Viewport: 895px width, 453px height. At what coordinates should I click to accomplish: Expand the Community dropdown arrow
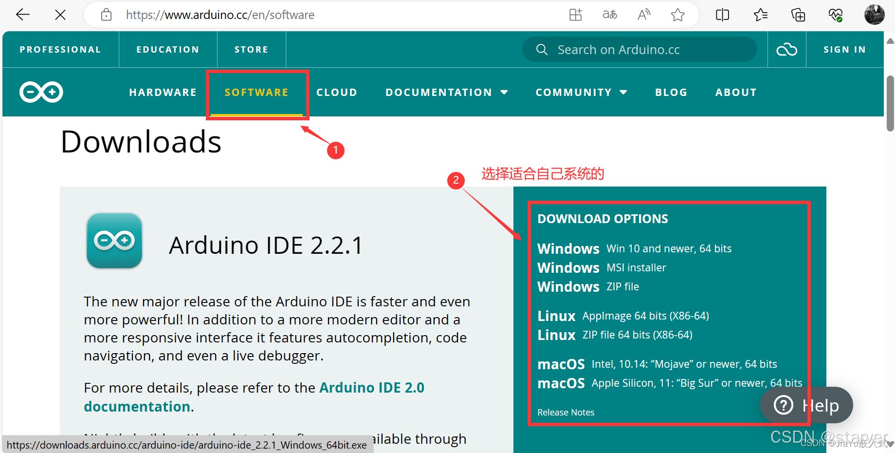[623, 92]
